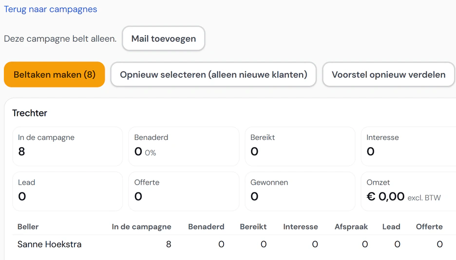
Task: Click 'Deze campagne belt alleen.' text
Action: click(60, 38)
